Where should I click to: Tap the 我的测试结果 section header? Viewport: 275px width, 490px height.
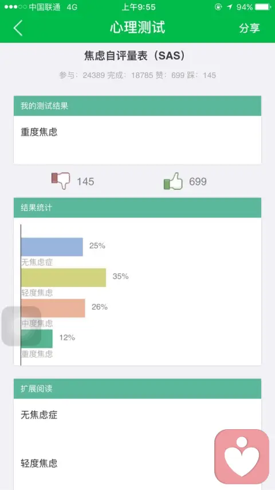[137, 106]
